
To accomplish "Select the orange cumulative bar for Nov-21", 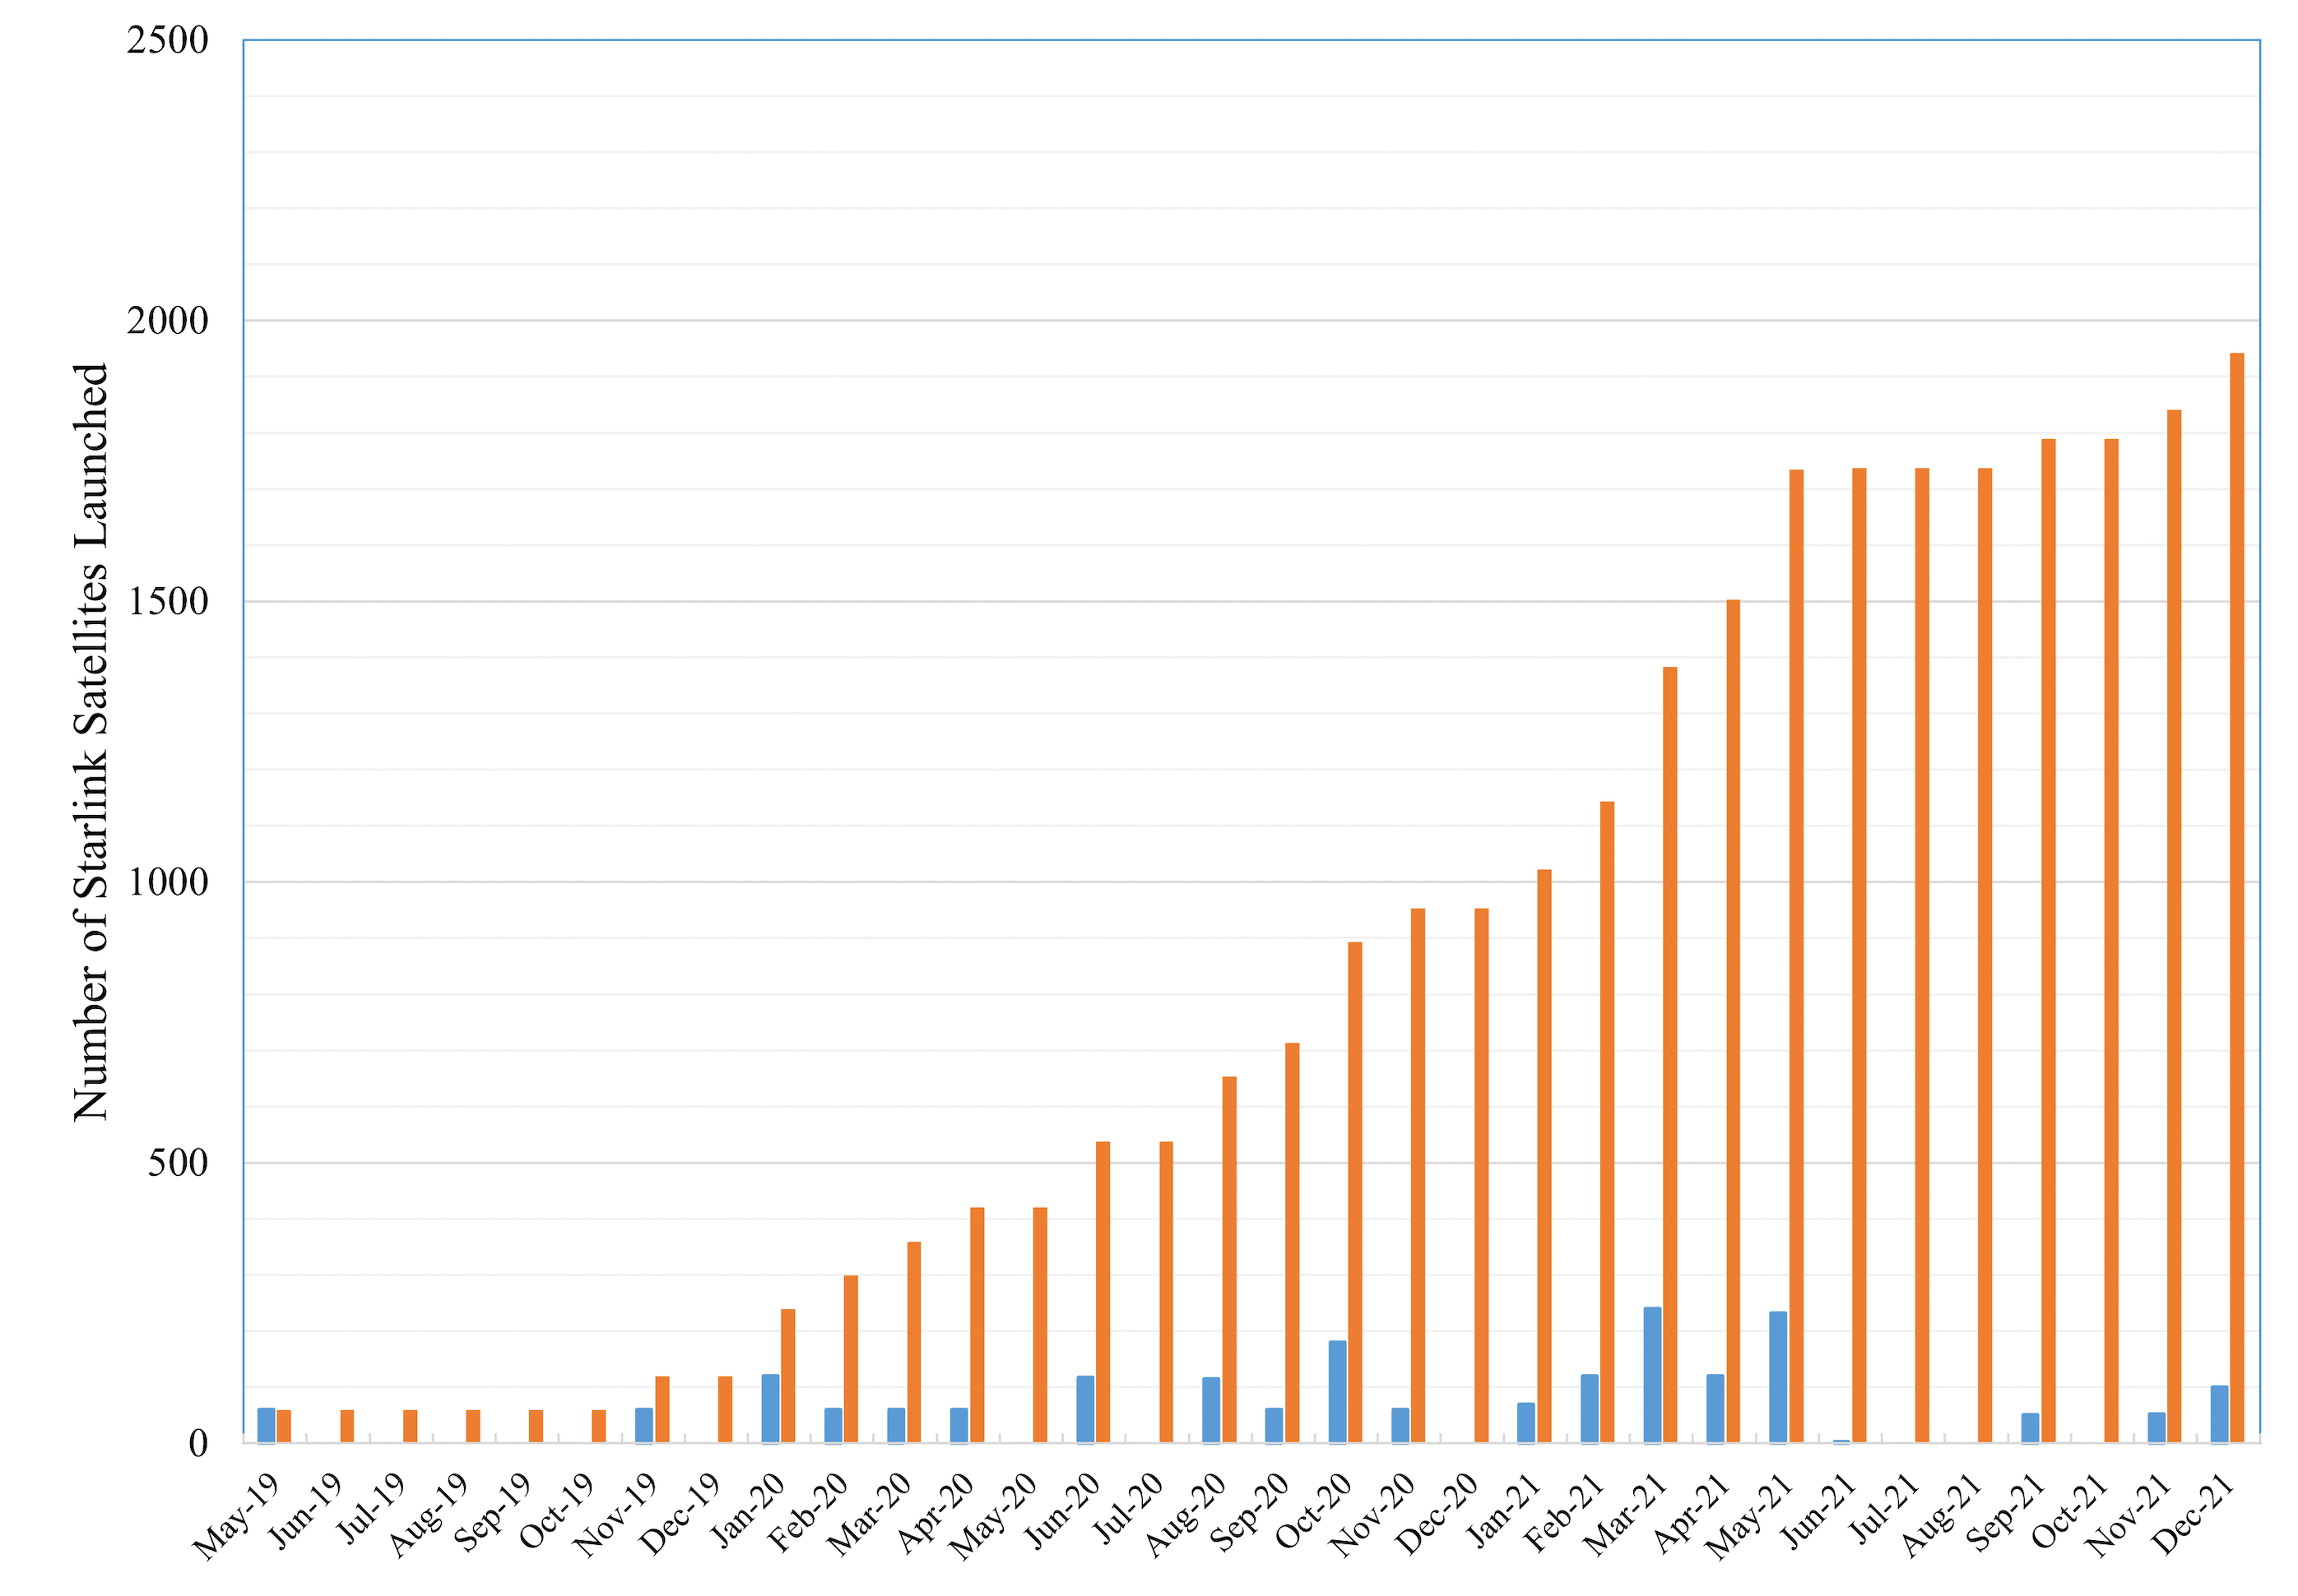I will [2174, 926].
